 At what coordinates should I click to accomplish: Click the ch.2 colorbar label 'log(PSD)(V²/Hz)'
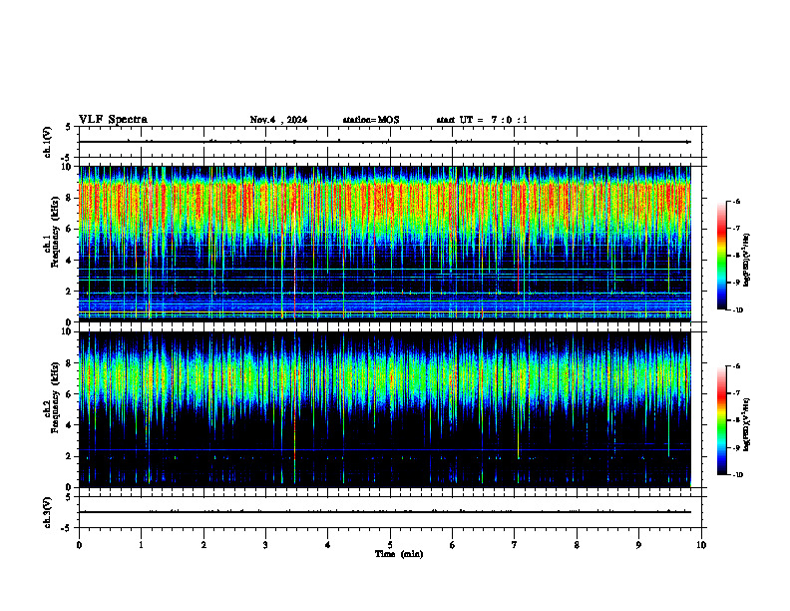(747, 424)
